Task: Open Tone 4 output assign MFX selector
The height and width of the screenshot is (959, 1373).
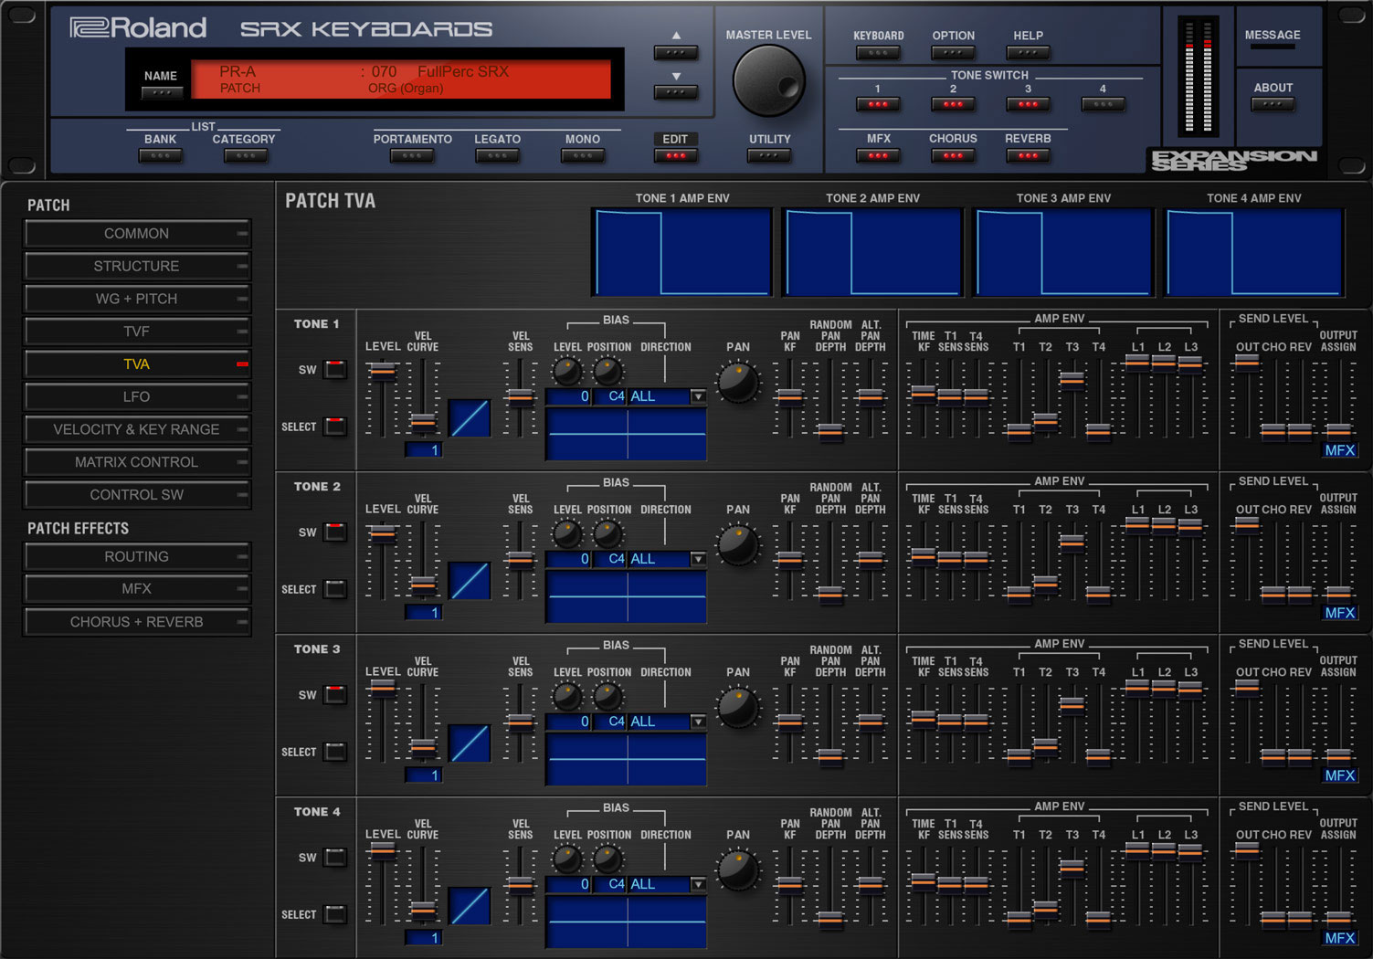Action: coord(1340,938)
